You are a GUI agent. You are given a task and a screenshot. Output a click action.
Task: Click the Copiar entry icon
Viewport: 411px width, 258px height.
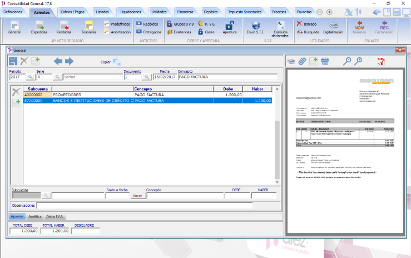coord(117,62)
